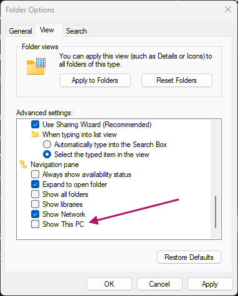
Task: Switch to the General tab
Action: [x=21, y=31]
